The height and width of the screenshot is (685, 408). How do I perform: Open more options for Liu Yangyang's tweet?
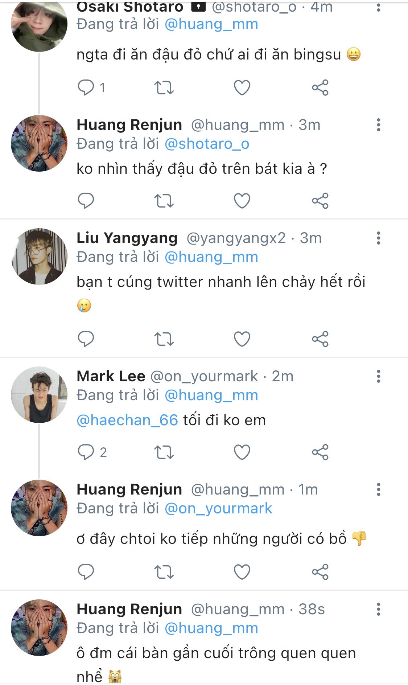(x=378, y=238)
